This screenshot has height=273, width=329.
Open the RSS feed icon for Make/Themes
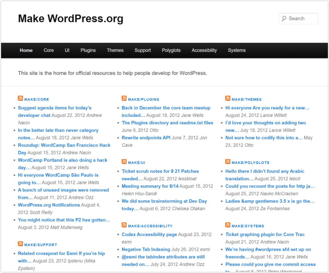(228, 99)
